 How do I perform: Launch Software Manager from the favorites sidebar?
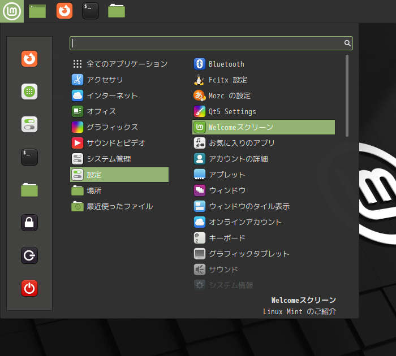tap(29, 92)
